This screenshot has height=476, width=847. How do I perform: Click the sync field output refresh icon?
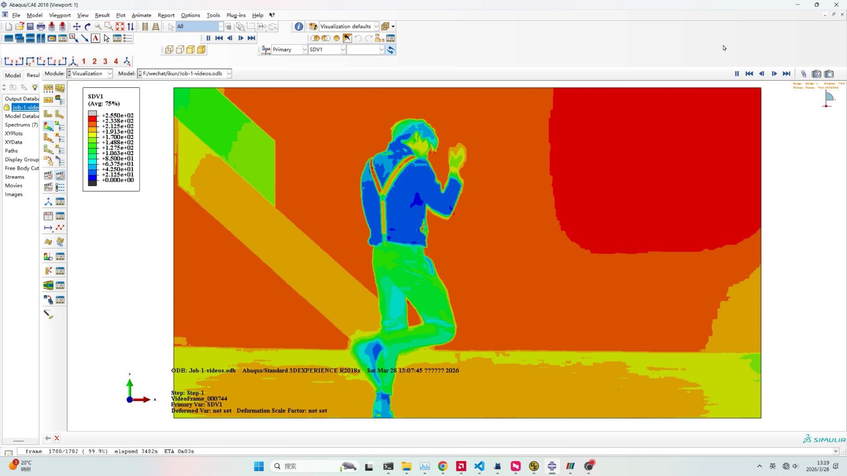tap(390, 50)
